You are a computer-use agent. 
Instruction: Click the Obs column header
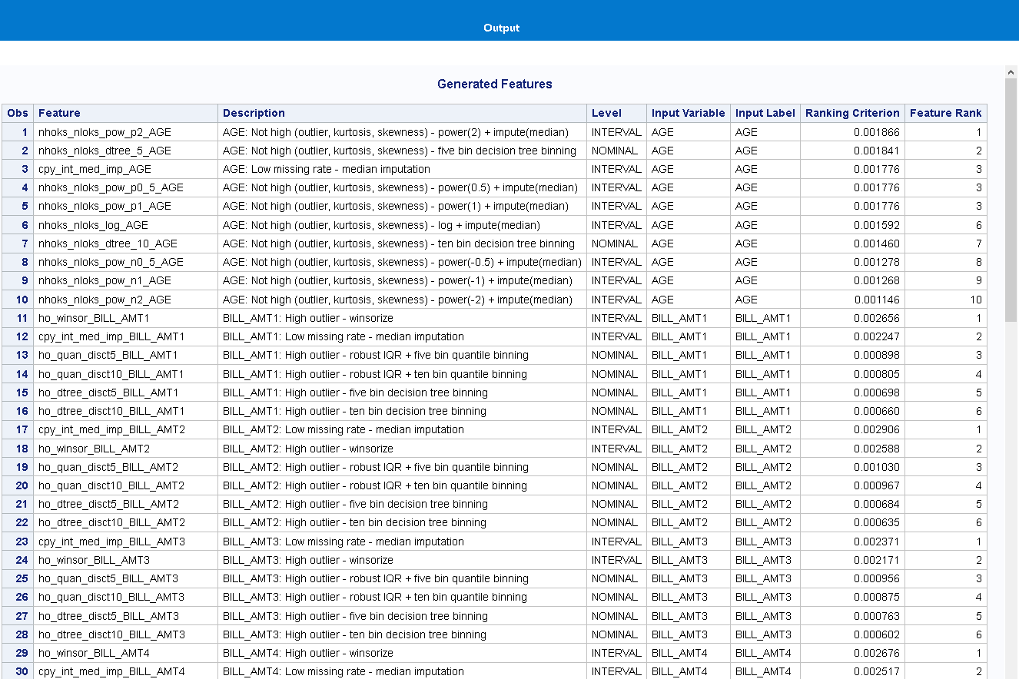coord(17,113)
